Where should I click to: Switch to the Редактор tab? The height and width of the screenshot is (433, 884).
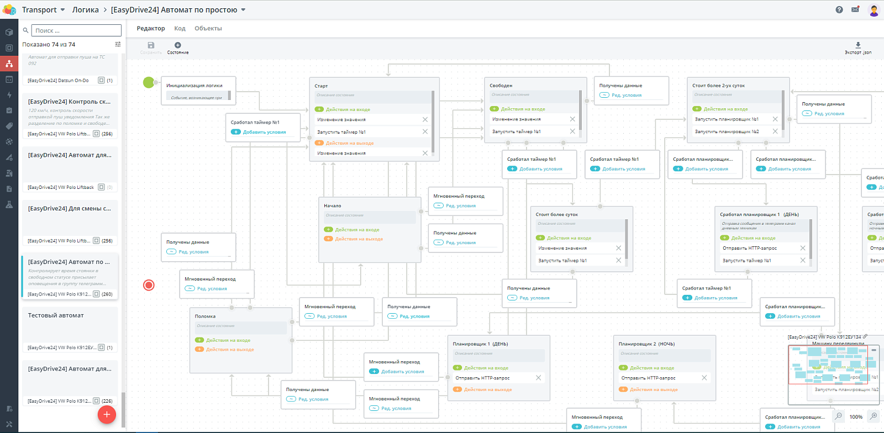[x=151, y=28]
